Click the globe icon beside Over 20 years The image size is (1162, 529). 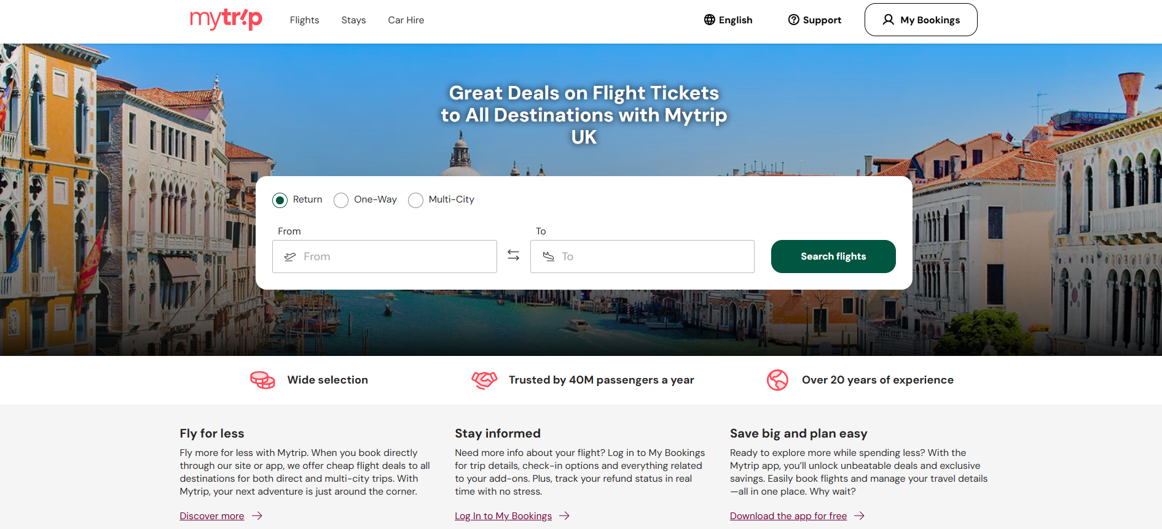coord(777,380)
